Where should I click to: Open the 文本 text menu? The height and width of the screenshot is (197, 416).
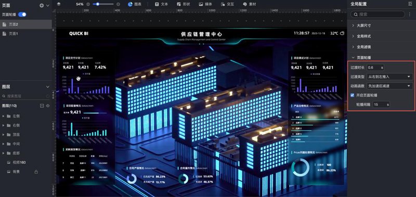[x=162, y=4]
